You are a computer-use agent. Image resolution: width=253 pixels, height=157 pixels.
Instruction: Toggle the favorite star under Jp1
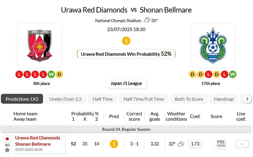coord(7,150)
